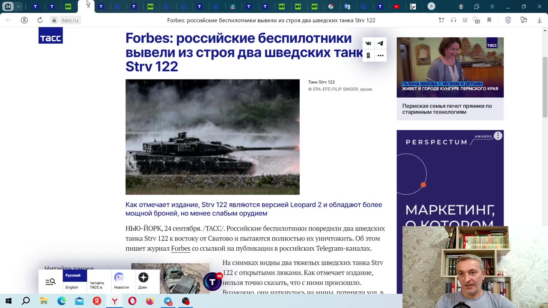Open more share options (three dots)

[x=380, y=55]
